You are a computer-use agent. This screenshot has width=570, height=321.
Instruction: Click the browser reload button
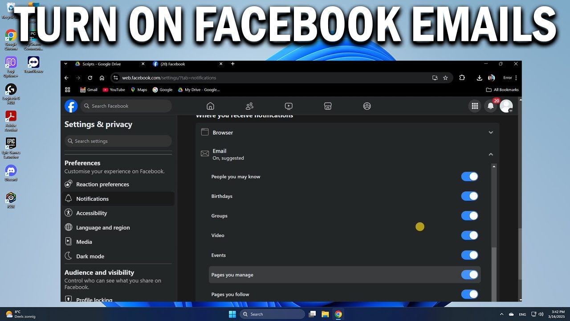click(x=90, y=78)
